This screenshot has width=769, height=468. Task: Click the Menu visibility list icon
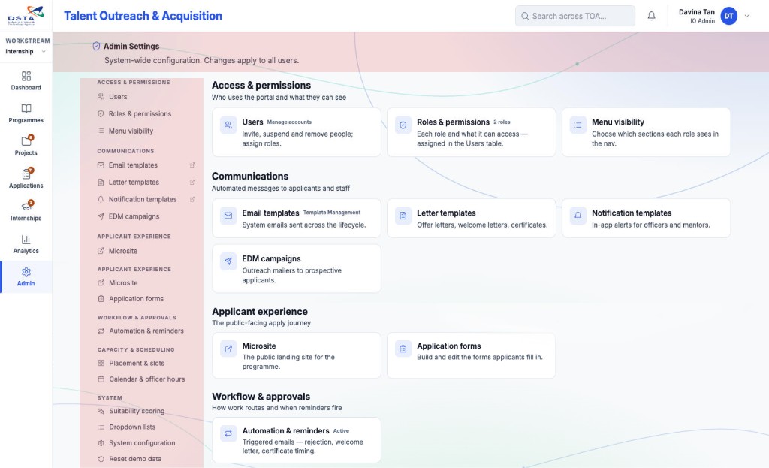coord(578,125)
